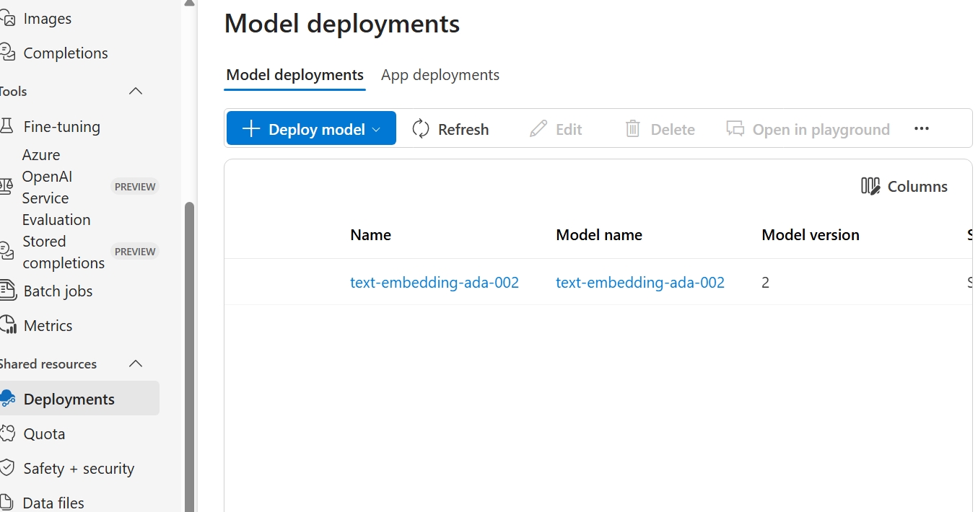
Task: Click the Safety + security shield icon
Action: [6, 468]
